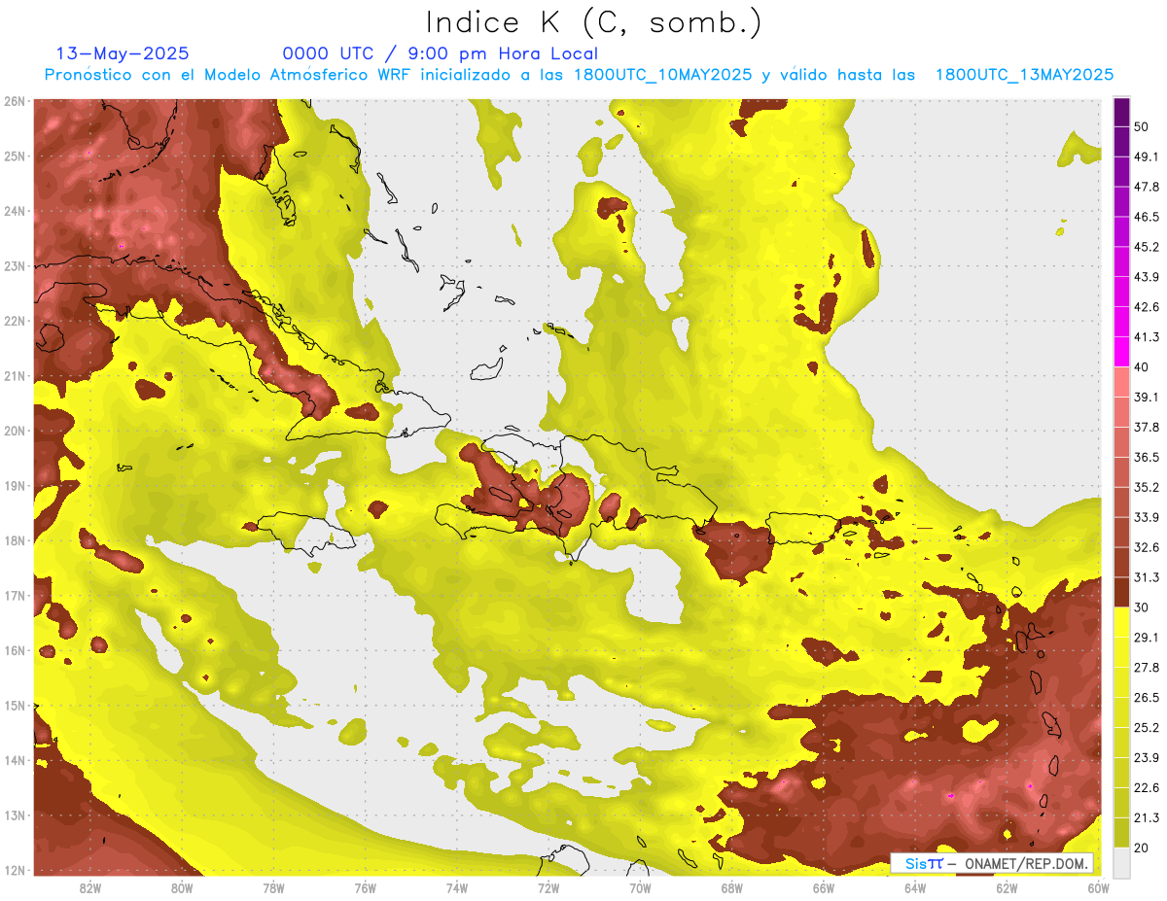Viewport: 1167px width, 901px height.
Task: Click colorbar value 32.6
Action: (x=1147, y=547)
